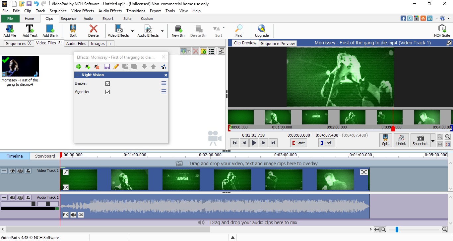The width and height of the screenshot is (453, 241).
Task: Toggle Video Track 1 eye visibility
Action: (x=12, y=171)
